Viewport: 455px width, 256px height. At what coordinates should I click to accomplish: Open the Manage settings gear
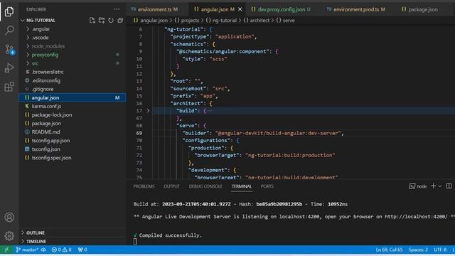pos(9,235)
